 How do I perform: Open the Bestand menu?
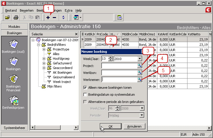(x=11, y=10)
